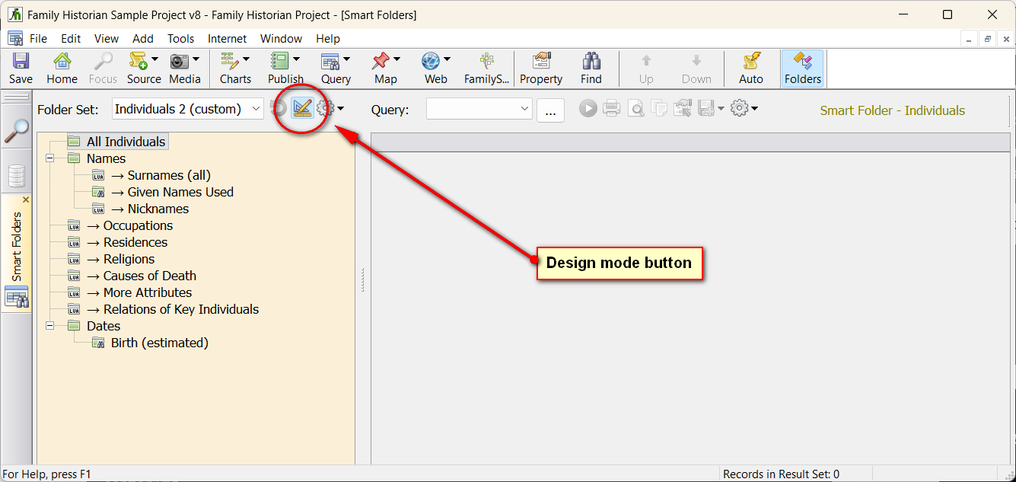Open the Publish dropdown arrow
The height and width of the screenshot is (482, 1016).
[x=296, y=59]
